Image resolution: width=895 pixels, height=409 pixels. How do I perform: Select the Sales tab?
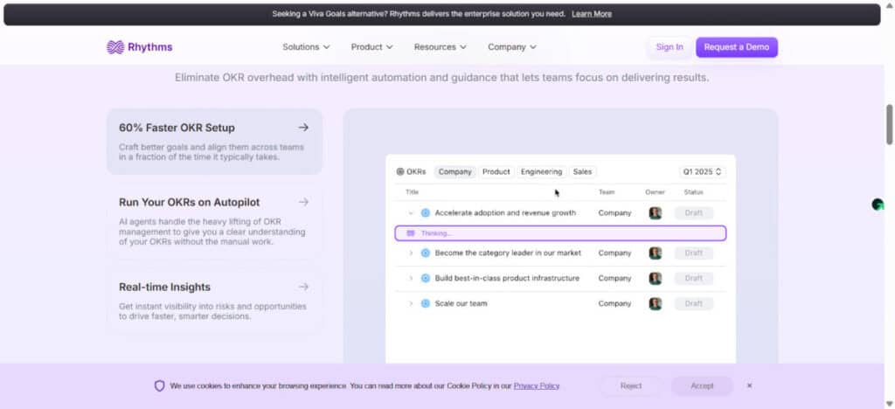coord(582,171)
